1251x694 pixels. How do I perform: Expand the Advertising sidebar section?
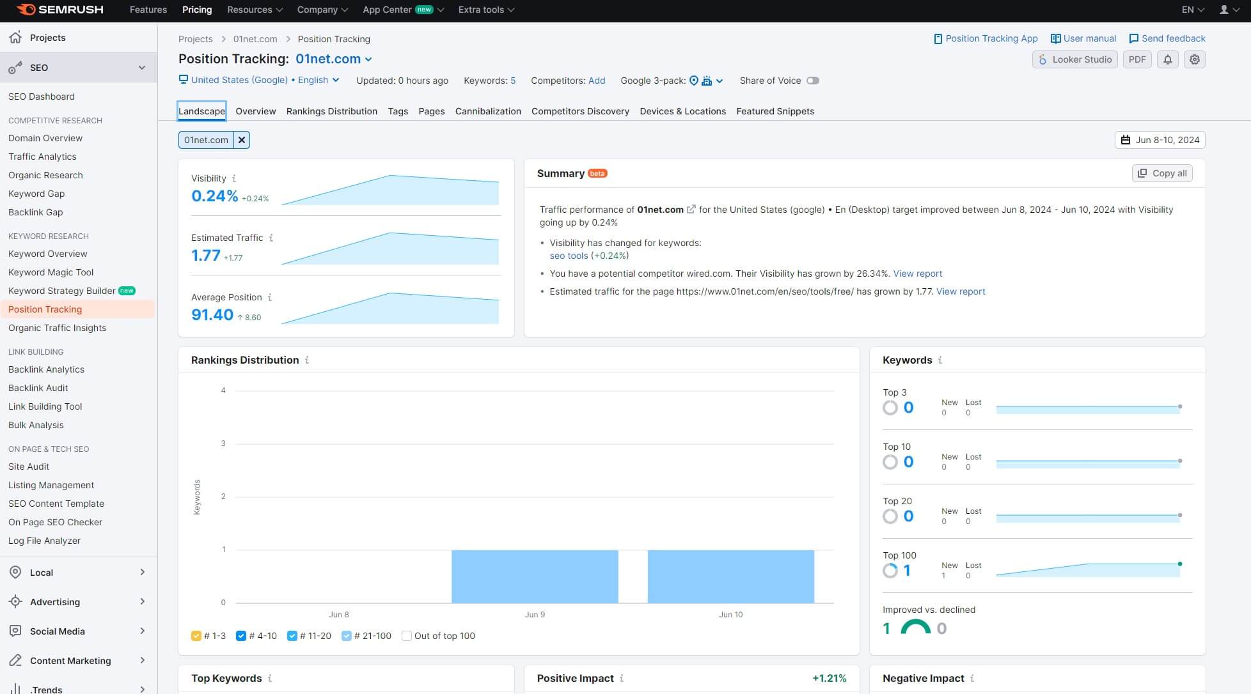coord(142,601)
